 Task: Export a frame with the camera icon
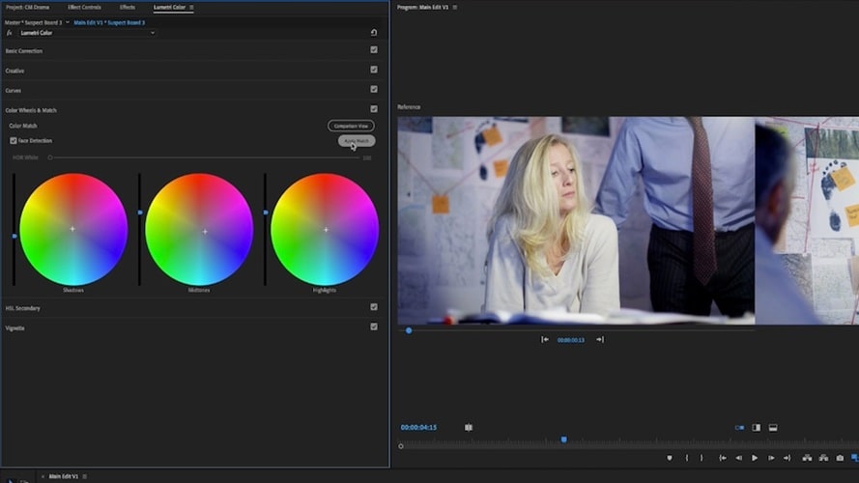coord(840,458)
